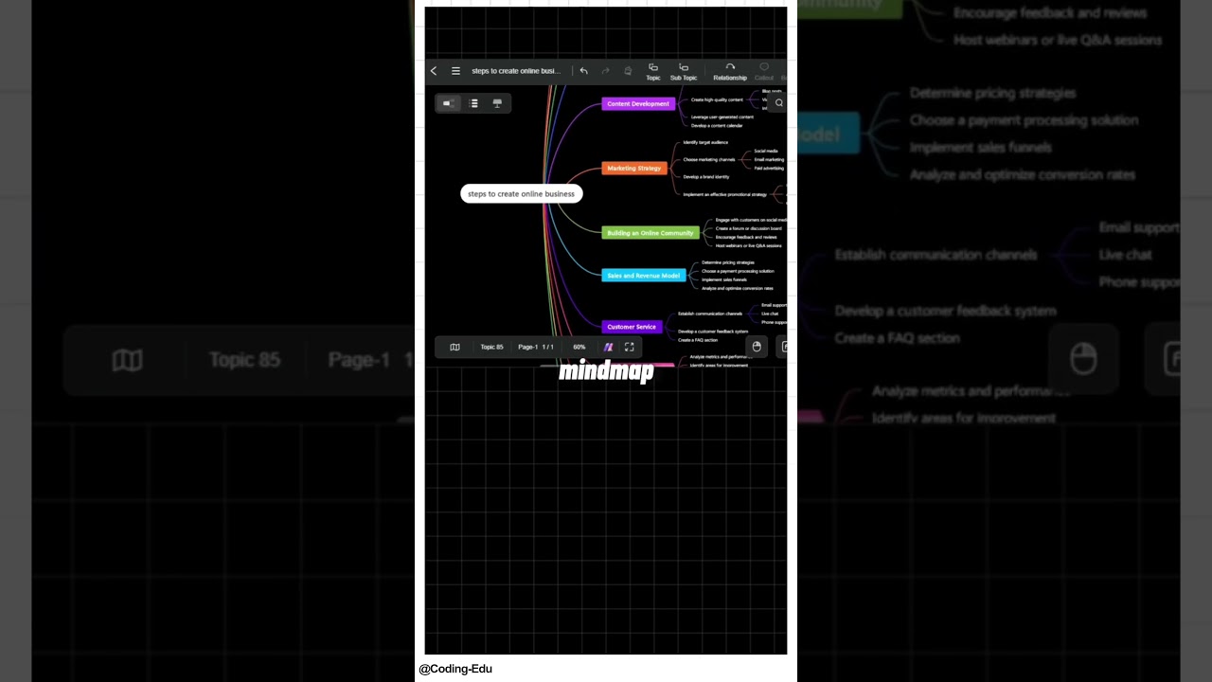The image size is (1212, 682).
Task: Select 'Create high-quality content' subtopic
Action: (x=717, y=99)
